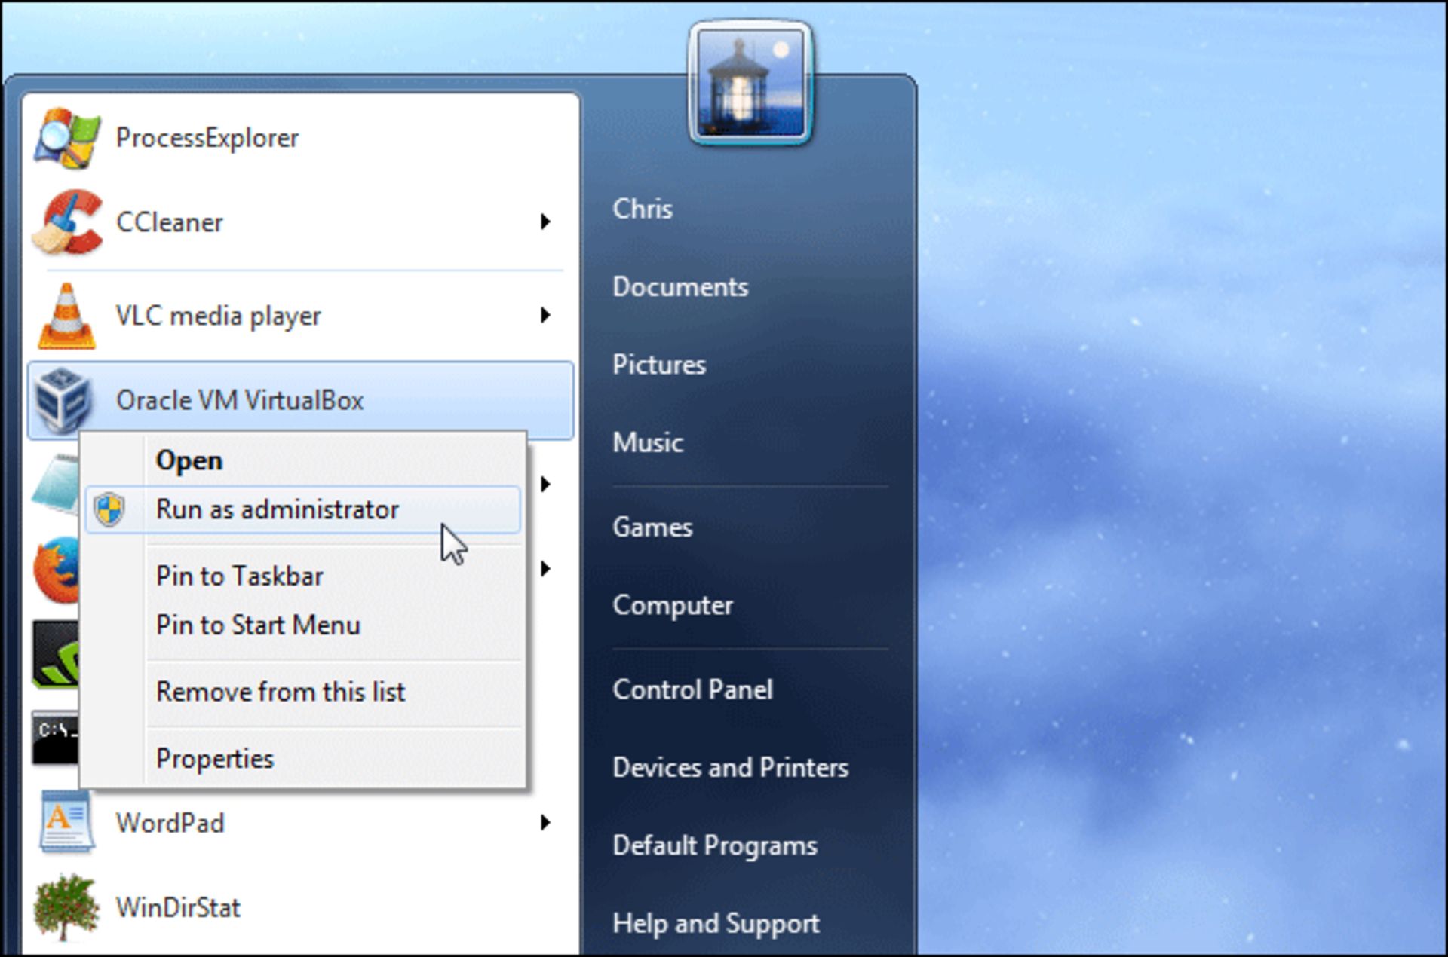Expand the VLC media player jump list arrow

point(545,315)
